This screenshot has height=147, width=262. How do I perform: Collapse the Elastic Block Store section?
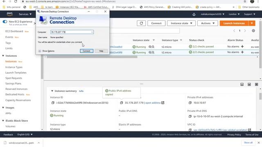[3, 121]
